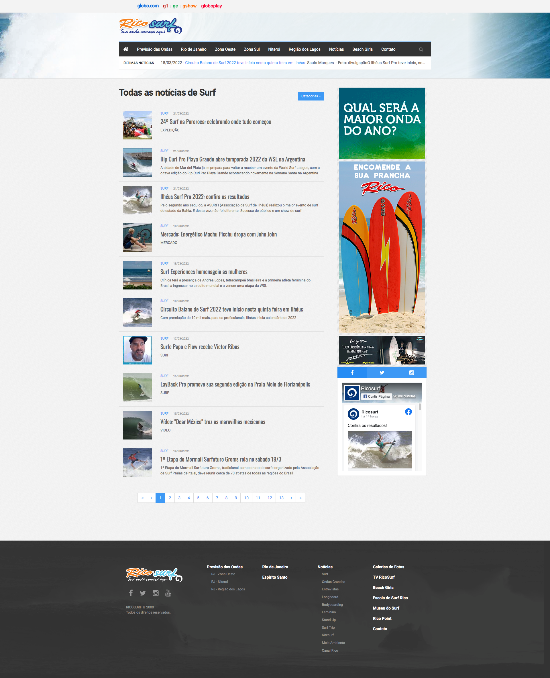Select the Facebook tab in sidebar widget

[352, 372]
